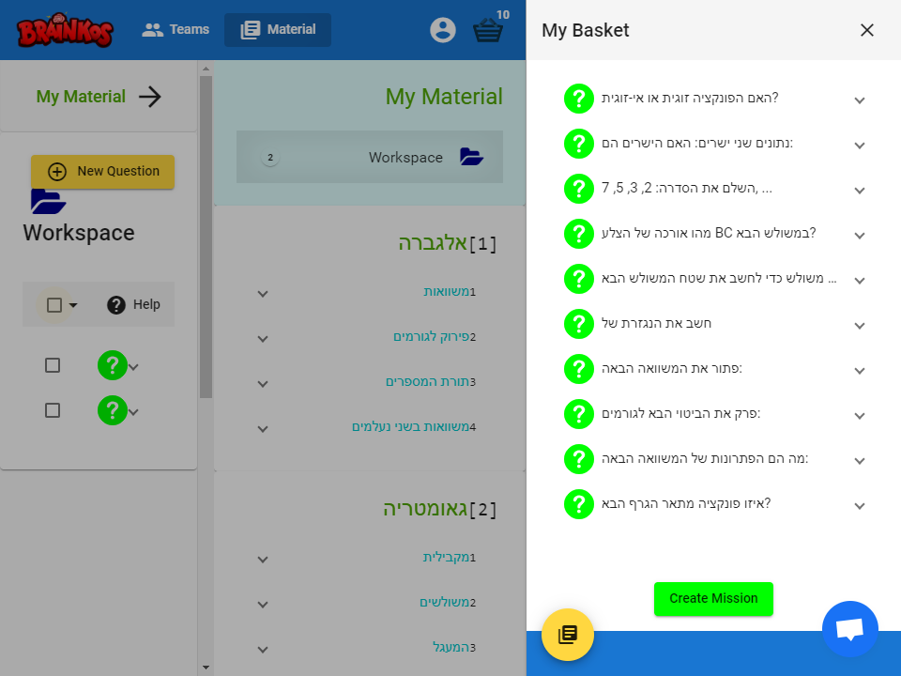Expand the תורת המספרים topic
This screenshot has height=676, width=901.
coord(263,383)
